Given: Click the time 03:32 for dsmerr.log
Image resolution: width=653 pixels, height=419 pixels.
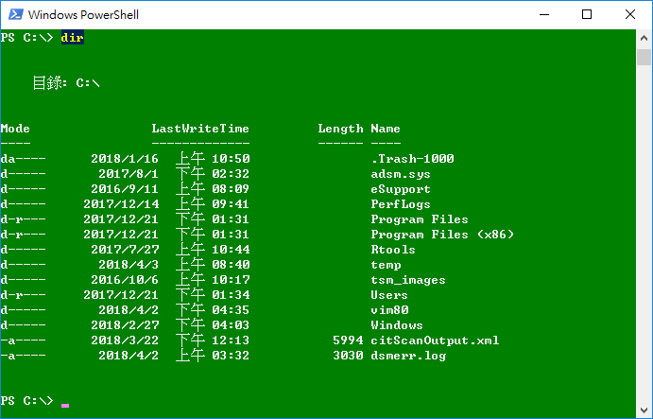Looking at the screenshot, I should pos(231,356).
